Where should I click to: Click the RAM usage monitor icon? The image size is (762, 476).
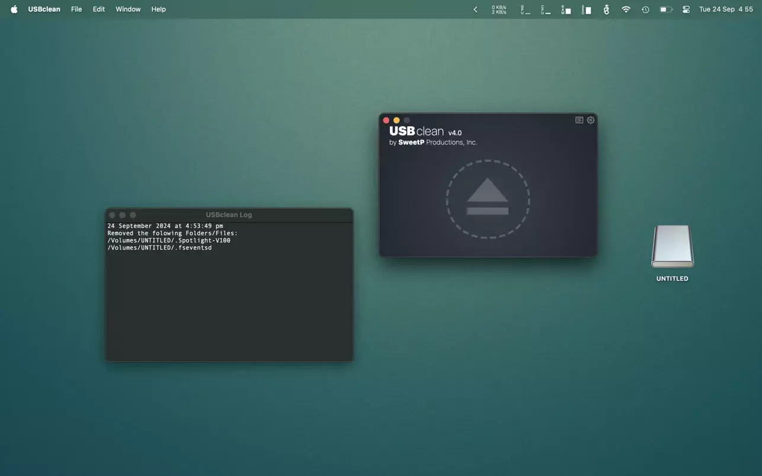[566, 9]
